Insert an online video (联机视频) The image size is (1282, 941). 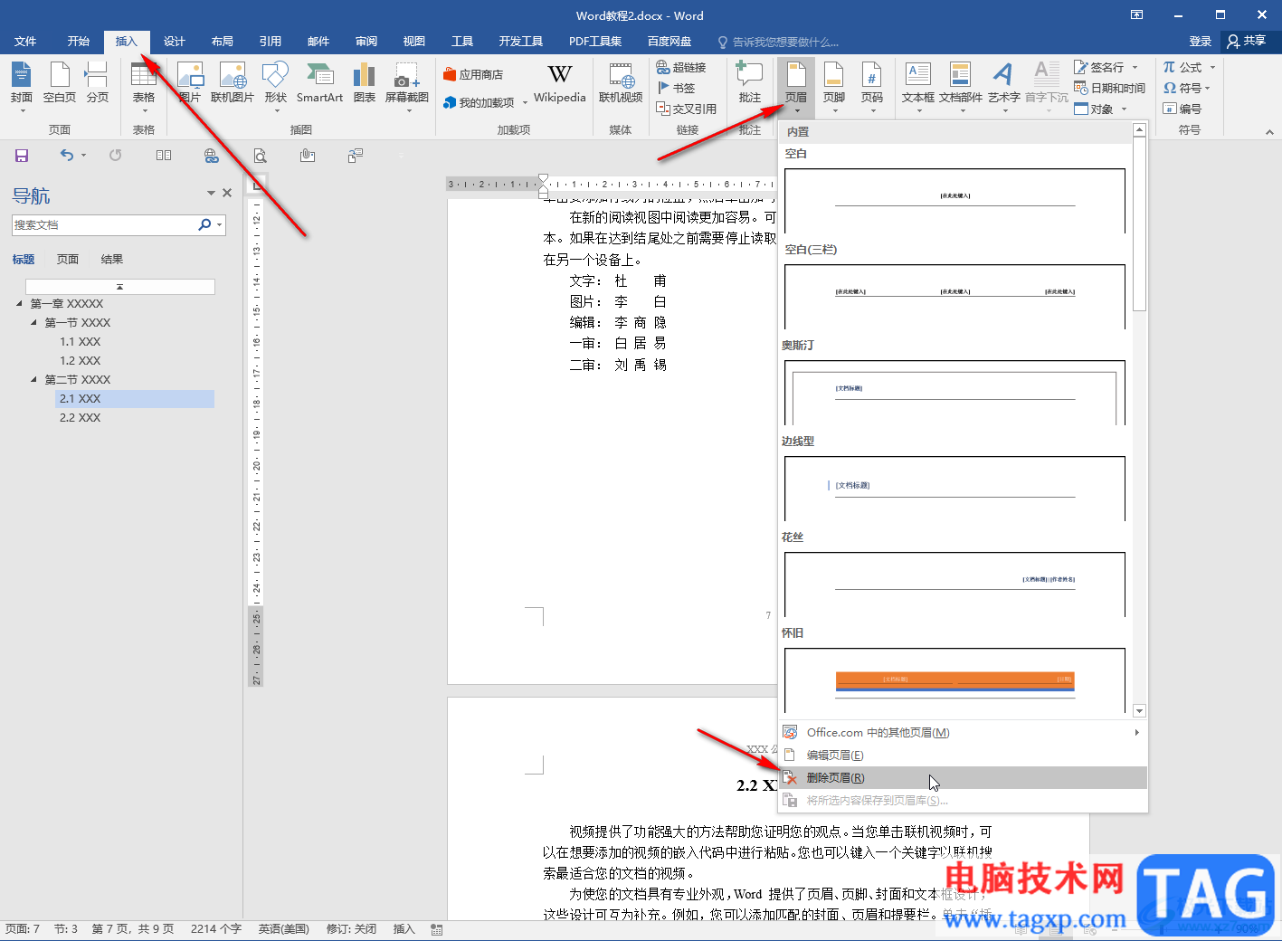click(621, 84)
